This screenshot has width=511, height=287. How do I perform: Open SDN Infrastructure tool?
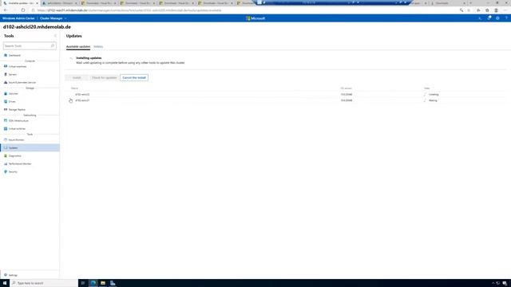18,120
